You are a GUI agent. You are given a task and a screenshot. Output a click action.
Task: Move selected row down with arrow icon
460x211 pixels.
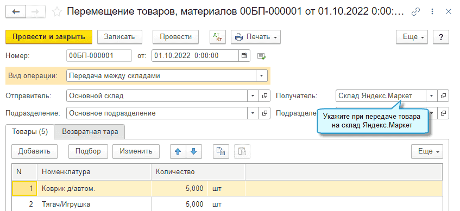click(193, 151)
